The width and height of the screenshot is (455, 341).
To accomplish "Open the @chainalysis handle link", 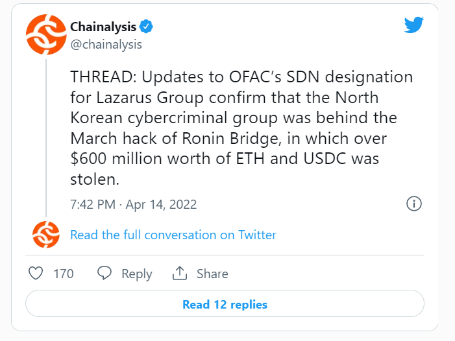I will (106, 44).
